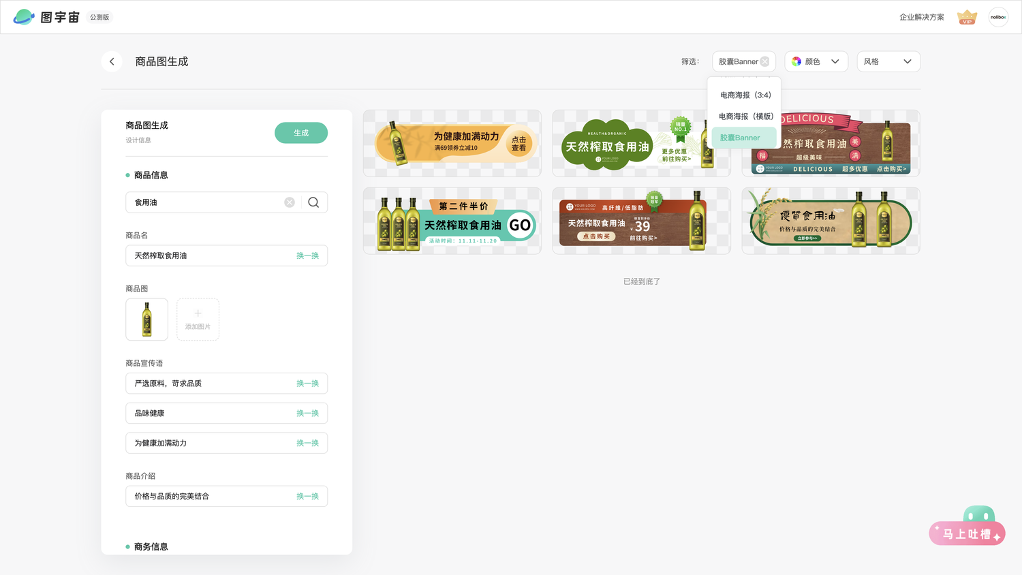Click the 生成 button
The width and height of the screenshot is (1022, 575).
coord(301,133)
